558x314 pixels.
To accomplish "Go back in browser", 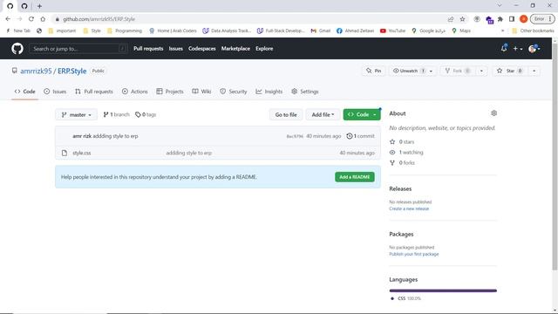I will coord(8,19).
